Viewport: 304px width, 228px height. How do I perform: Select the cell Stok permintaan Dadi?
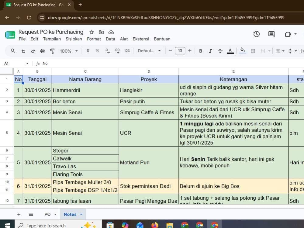coord(149,186)
